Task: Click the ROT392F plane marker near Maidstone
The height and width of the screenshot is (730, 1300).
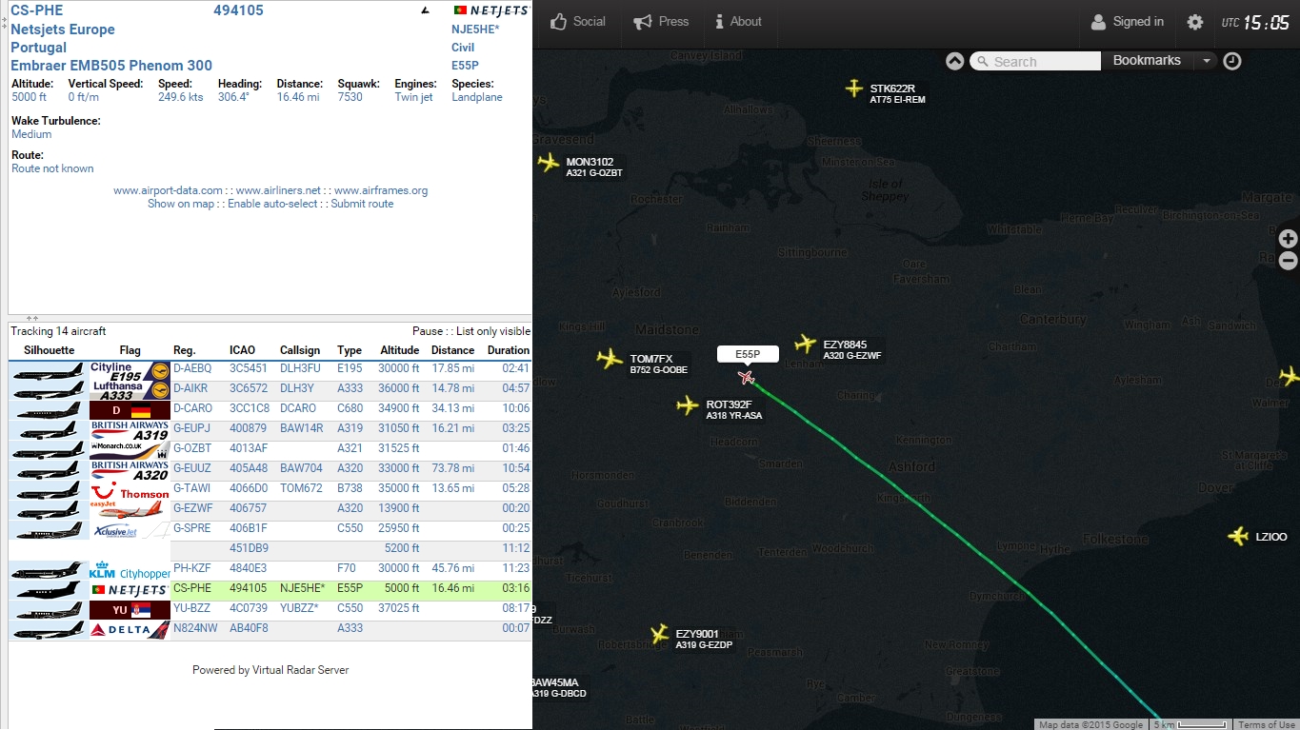Action: (687, 406)
